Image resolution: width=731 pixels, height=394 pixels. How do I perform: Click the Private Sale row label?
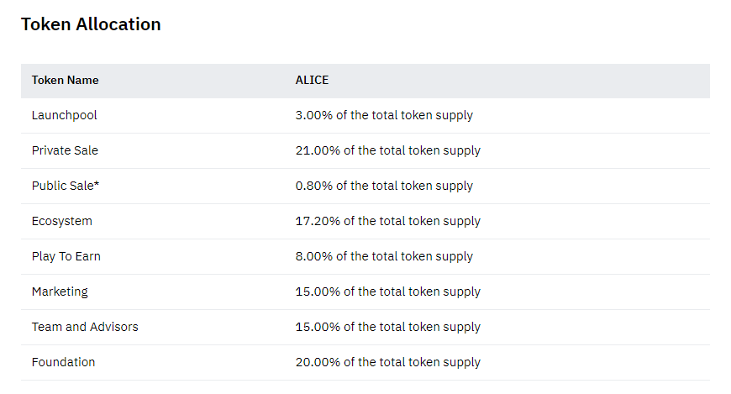tap(65, 150)
